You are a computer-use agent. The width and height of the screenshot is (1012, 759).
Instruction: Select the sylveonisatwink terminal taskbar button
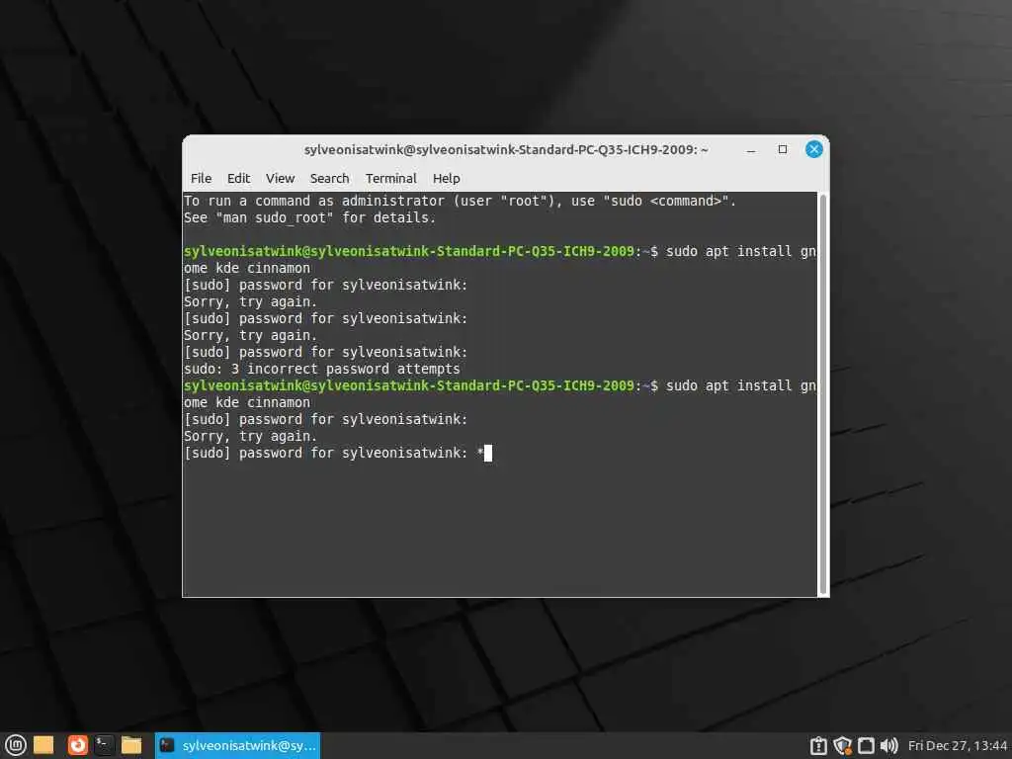237,745
